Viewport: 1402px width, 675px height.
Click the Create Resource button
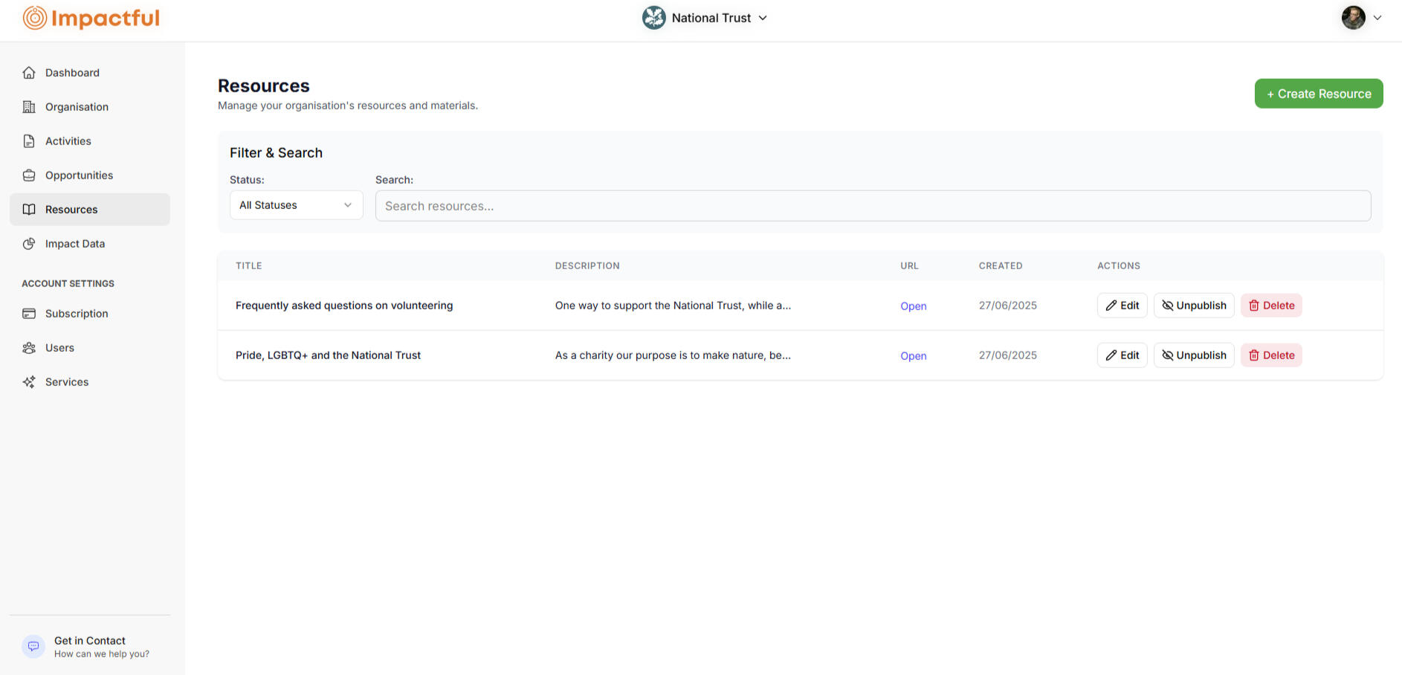(x=1318, y=93)
